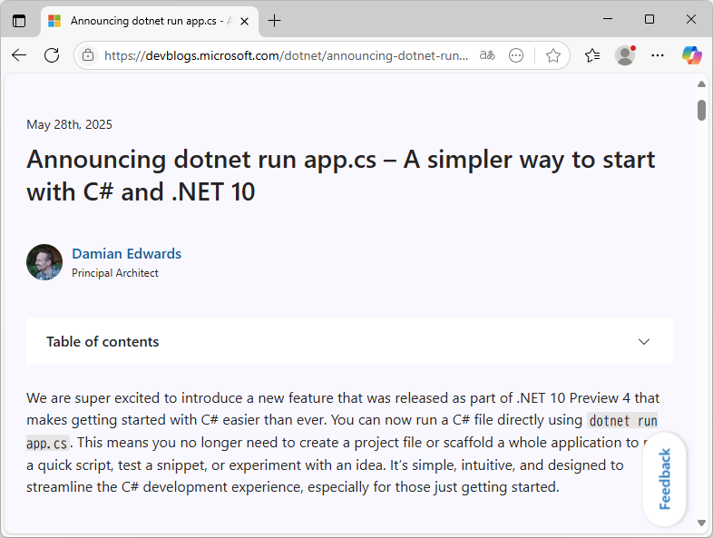Viewport: 713px width, 538px height.
Task: Open the Favorites list icon
Action: coord(592,55)
